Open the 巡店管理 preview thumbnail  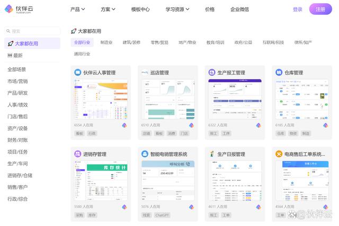coord(168,99)
